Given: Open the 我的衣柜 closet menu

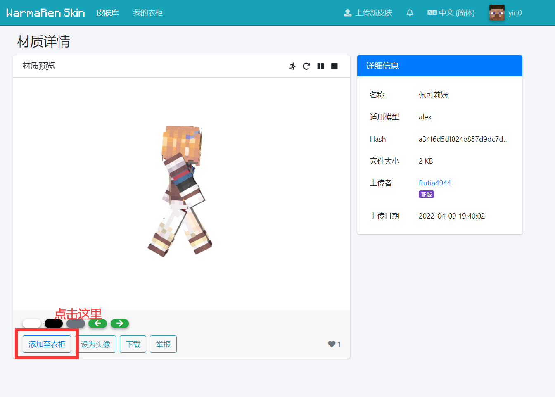Looking at the screenshot, I should tap(148, 13).
